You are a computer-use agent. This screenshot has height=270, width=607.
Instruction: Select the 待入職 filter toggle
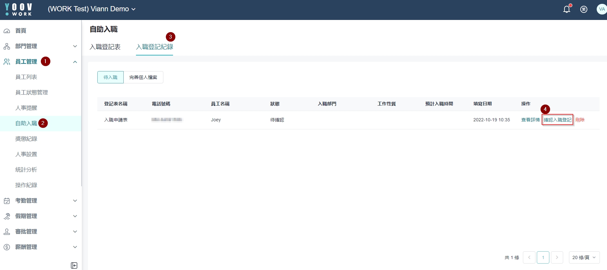[x=110, y=77]
